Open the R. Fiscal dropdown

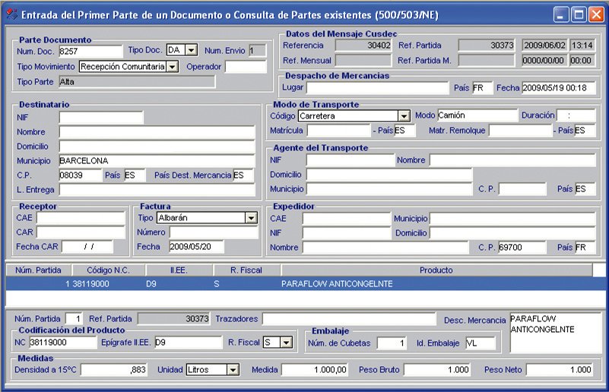286,343
